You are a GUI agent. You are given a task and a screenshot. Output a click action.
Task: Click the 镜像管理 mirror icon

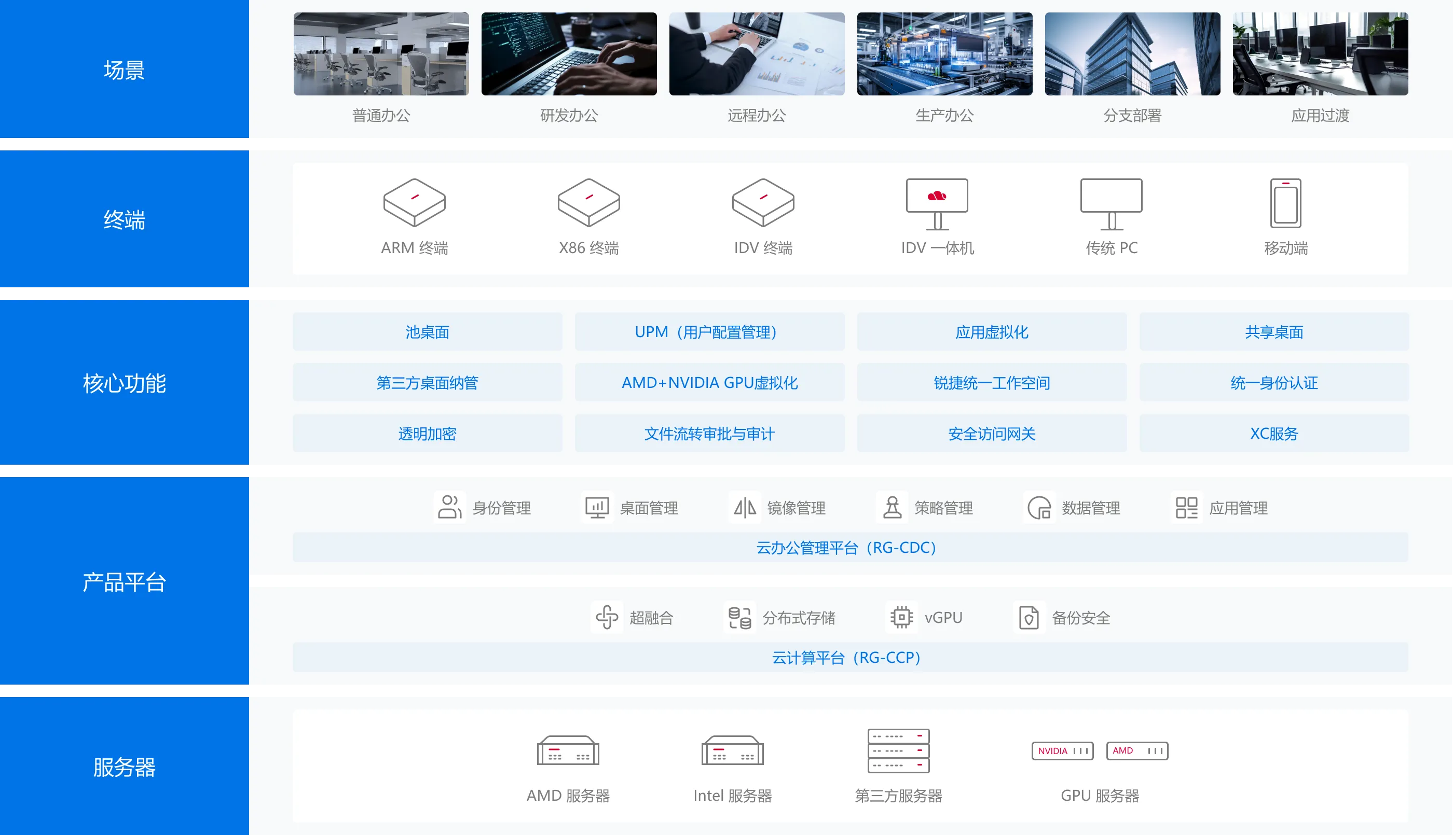click(745, 508)
